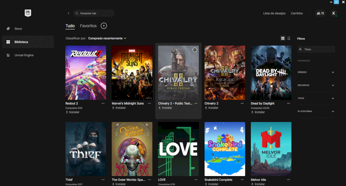Focus the Pesquisar loja search field
This screenshot has height=186, width=346.
pos(94,13)
